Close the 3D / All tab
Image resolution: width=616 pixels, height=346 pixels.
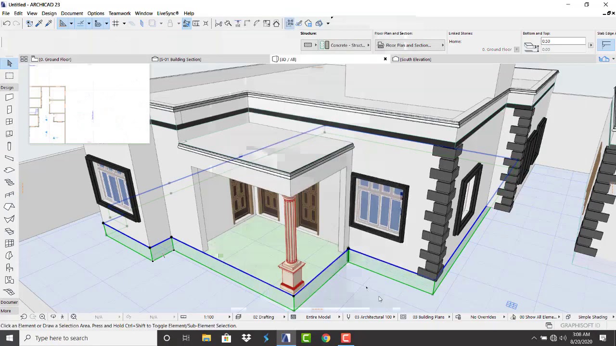coord(385,59)
